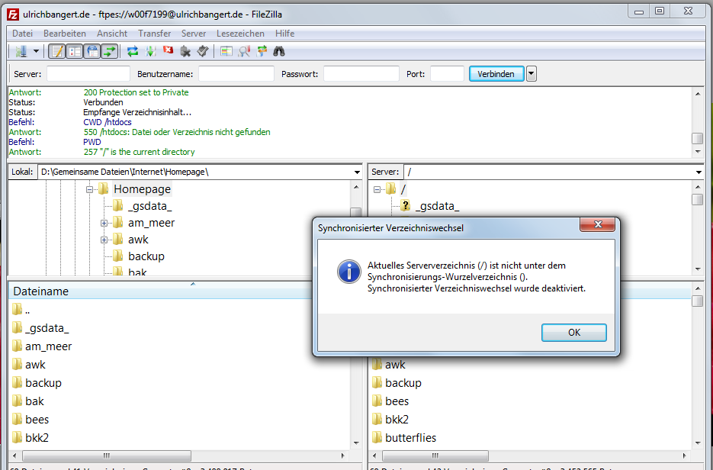The width and height of the screenshot is (713, 470).
Task: Click the Verbinden button
Action: pyautogui.click(x=496, y=74)
